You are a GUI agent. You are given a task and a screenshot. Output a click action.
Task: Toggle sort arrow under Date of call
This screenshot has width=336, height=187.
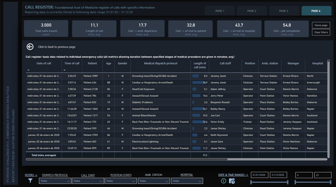29,70
